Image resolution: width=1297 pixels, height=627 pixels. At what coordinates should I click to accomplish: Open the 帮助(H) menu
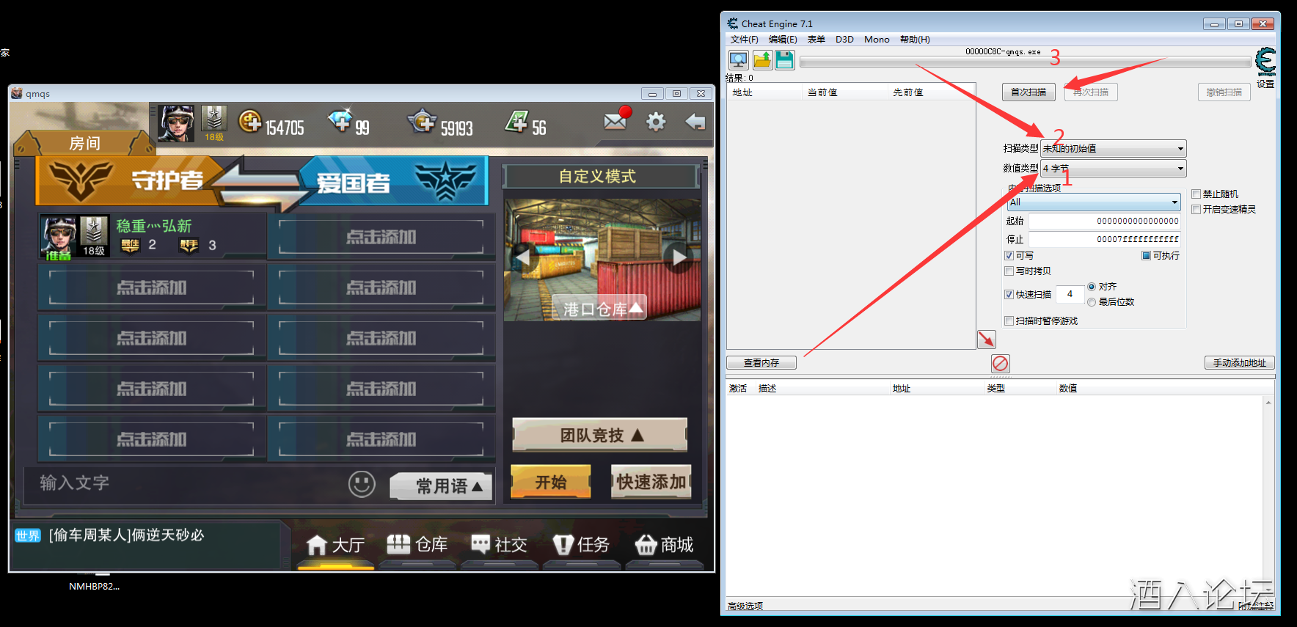pyautogui.click(x=915, y=40)
